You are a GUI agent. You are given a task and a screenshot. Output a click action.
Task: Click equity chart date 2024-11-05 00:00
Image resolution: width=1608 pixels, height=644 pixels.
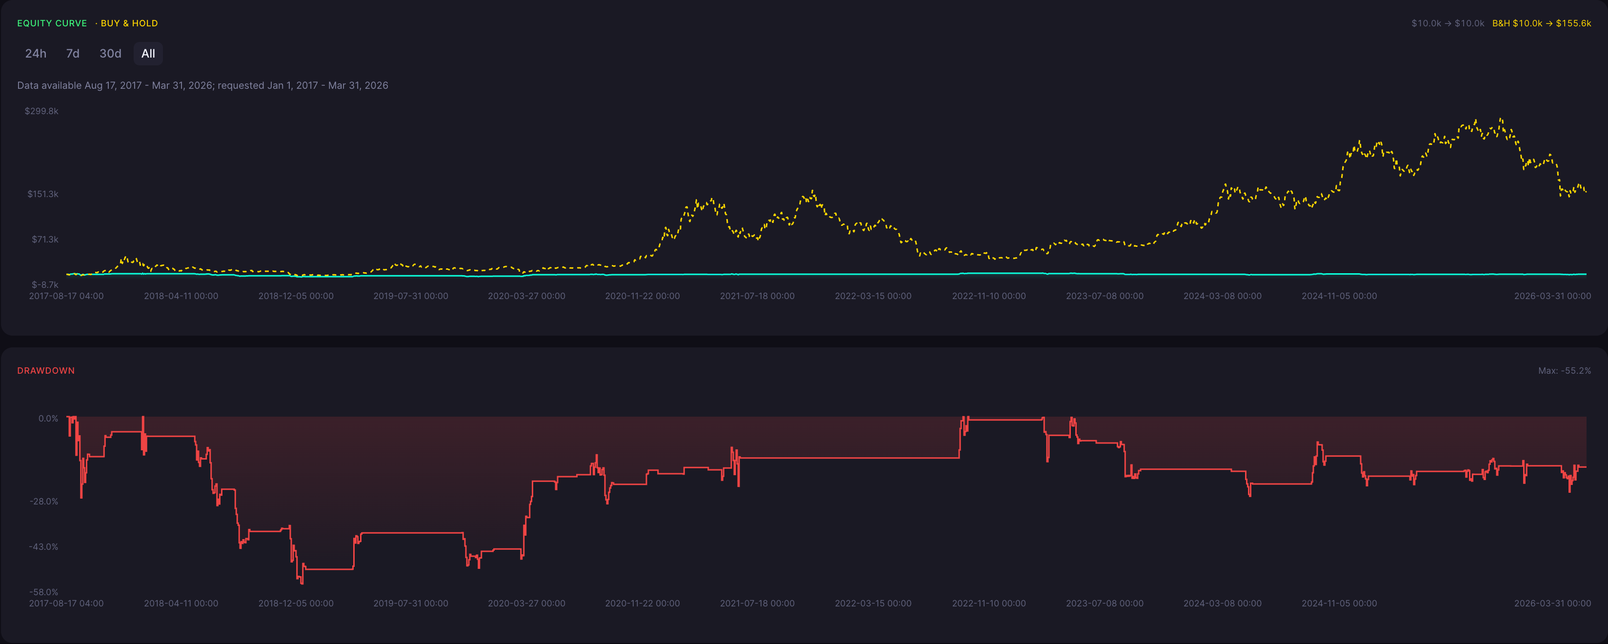coord(1339,297)
